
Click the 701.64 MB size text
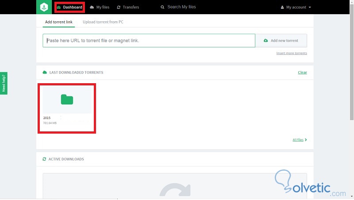pos(50,123)
